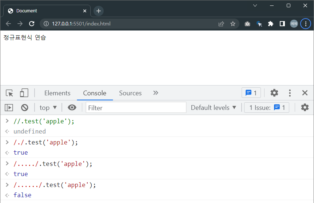Clear the console
The image size is (314, 203).
click(25, 108)
